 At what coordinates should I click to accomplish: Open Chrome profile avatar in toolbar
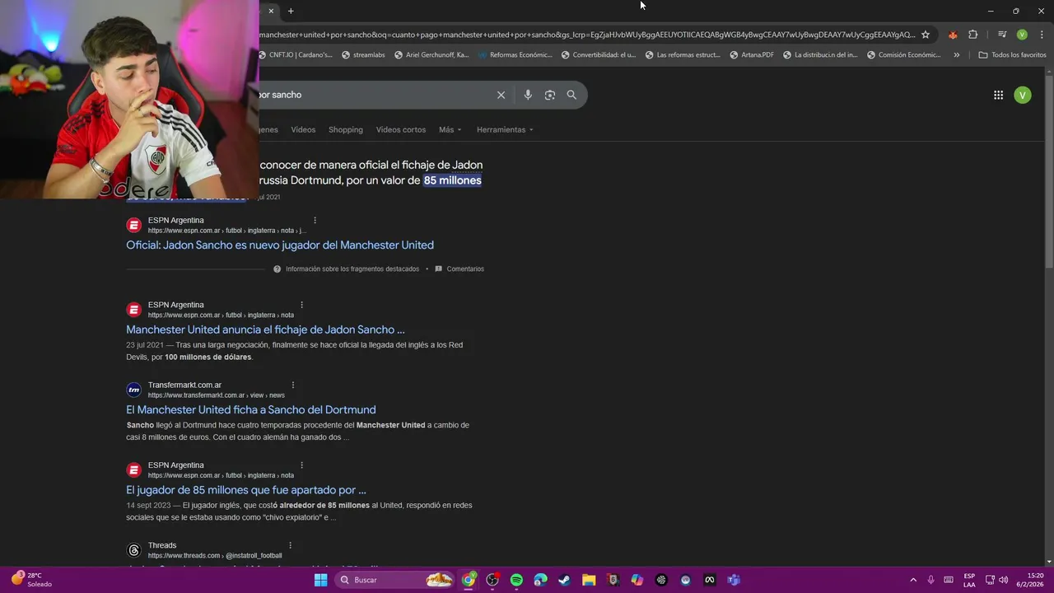(x=1022, y=35)
